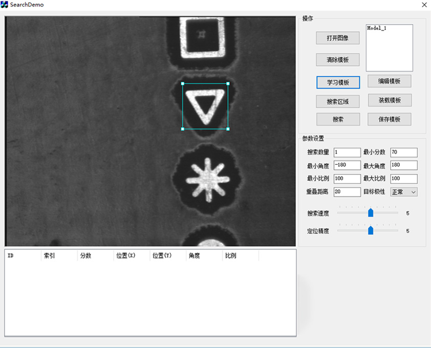Click the 保存模板 button
Image resolution: width=431 pixels, height=348 pixels.
(x=389, y=119)
